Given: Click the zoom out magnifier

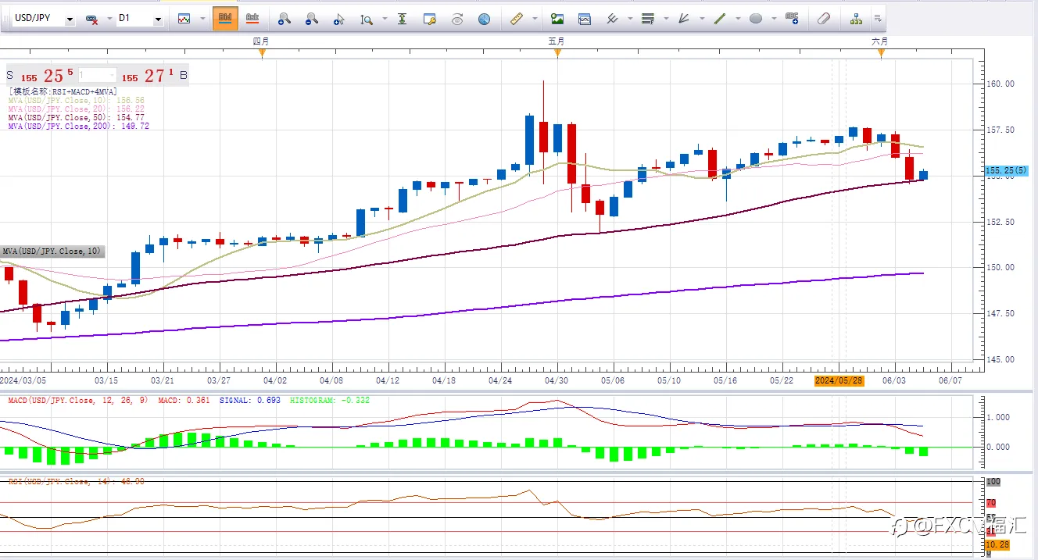Looking at the screenshot, I should click(x=311, y=19).
